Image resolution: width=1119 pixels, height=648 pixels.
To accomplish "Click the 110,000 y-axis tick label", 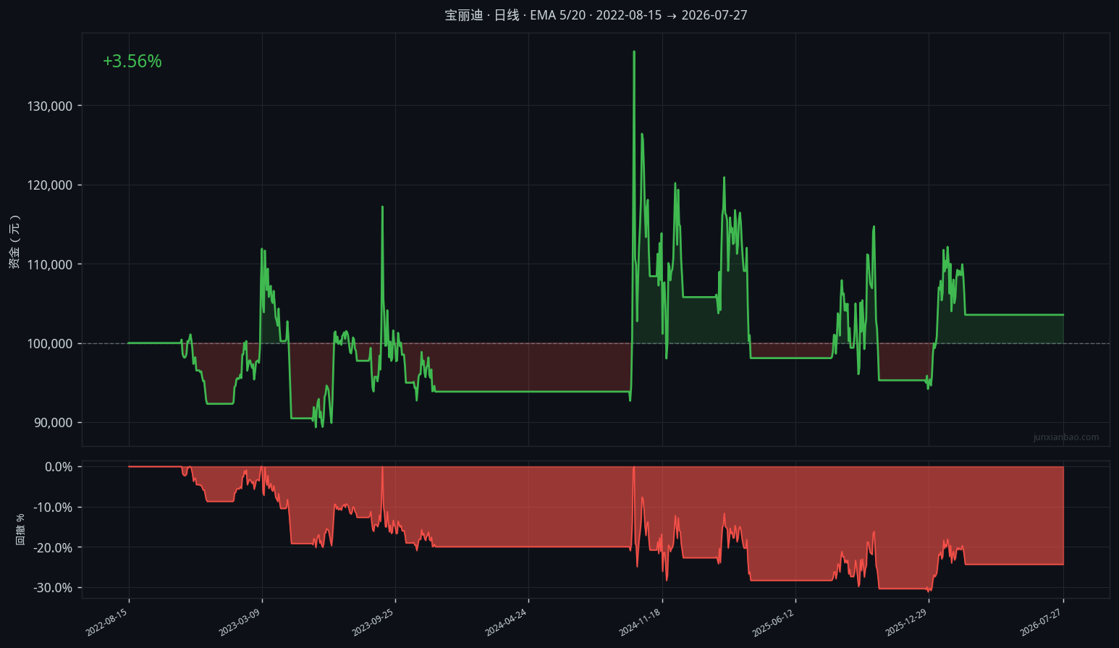I will pos(50,265).
